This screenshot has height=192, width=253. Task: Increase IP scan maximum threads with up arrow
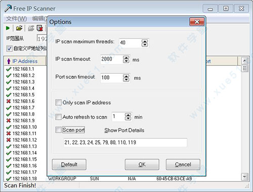145,41
